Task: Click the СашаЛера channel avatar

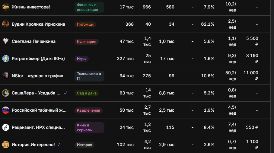Action: pos(6,93)
